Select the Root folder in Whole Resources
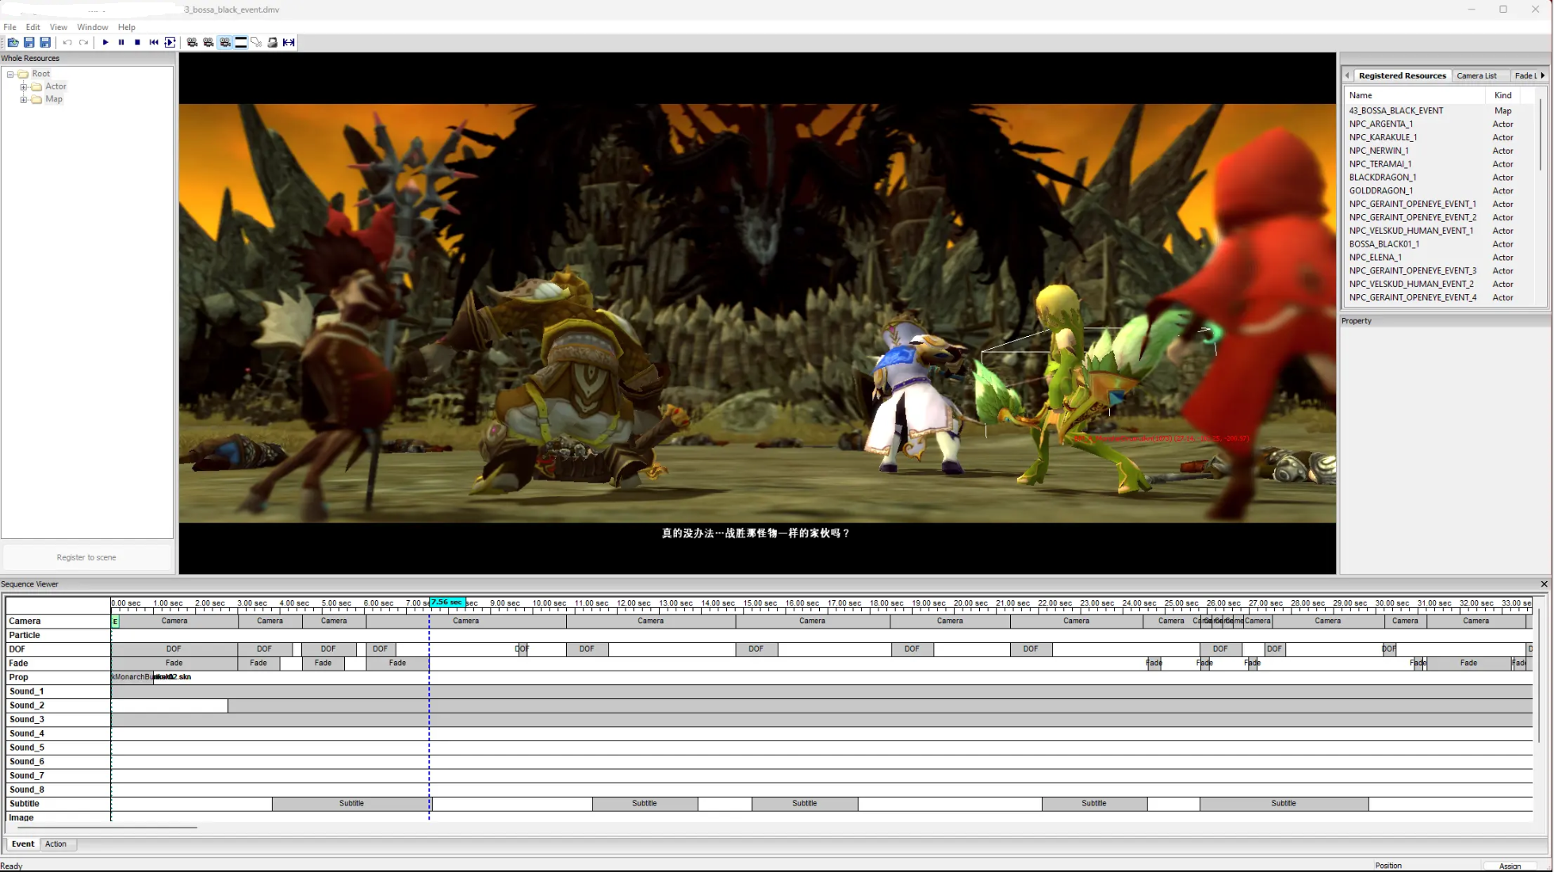Screen dimensions: 1554x872 click(x=40, y=74)
